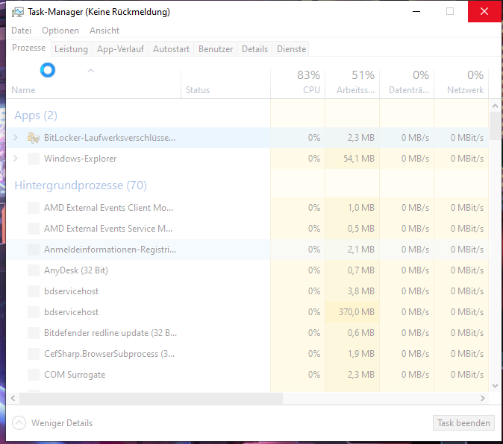This screenshot has width=503, height=444.
Task: Open the Datei menu
Action: click(22, 31)
